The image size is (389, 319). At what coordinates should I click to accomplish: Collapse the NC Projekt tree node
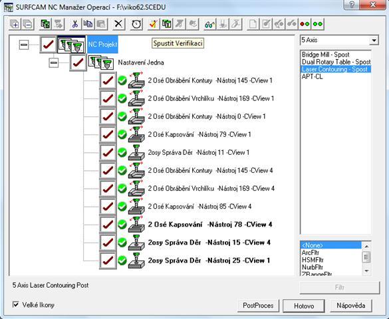click(x=24, y=45)
